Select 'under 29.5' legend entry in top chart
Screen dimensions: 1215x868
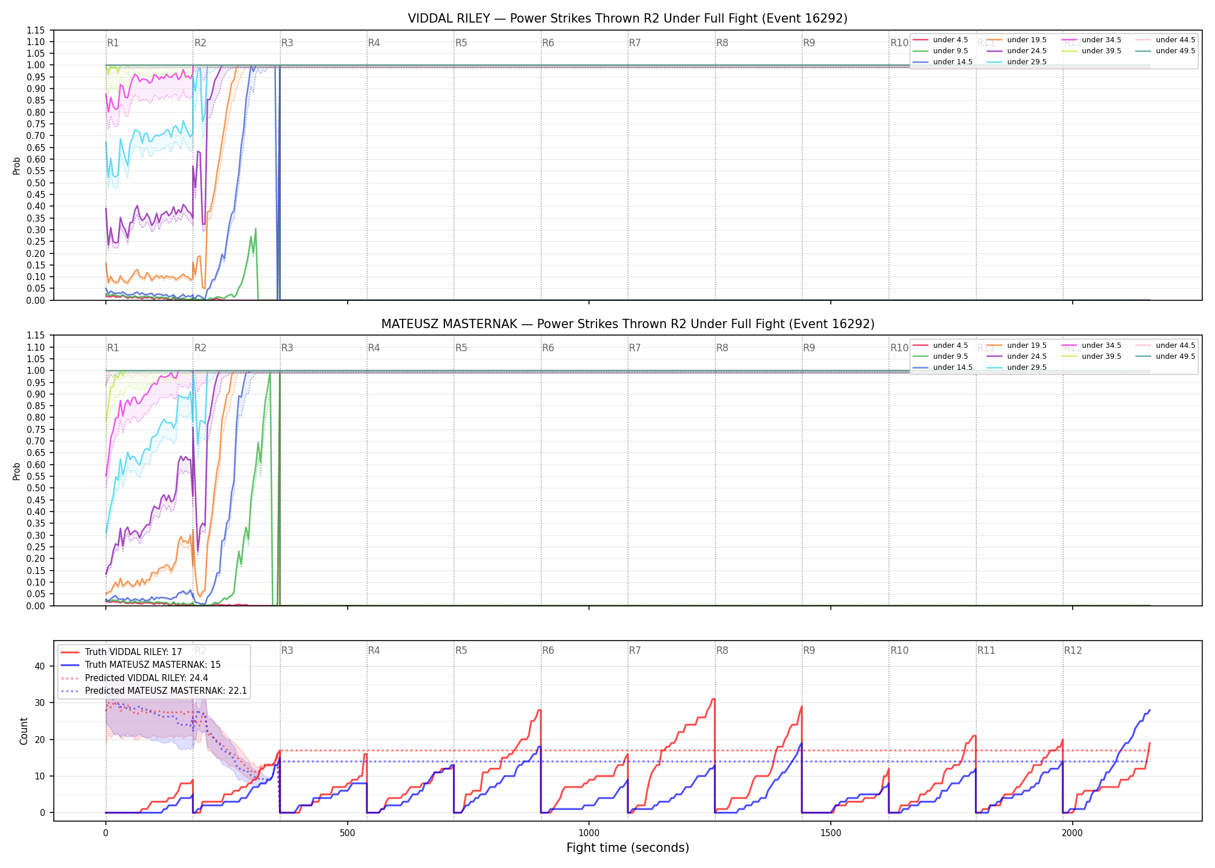pyautogui.click(x=1017, y=62)
